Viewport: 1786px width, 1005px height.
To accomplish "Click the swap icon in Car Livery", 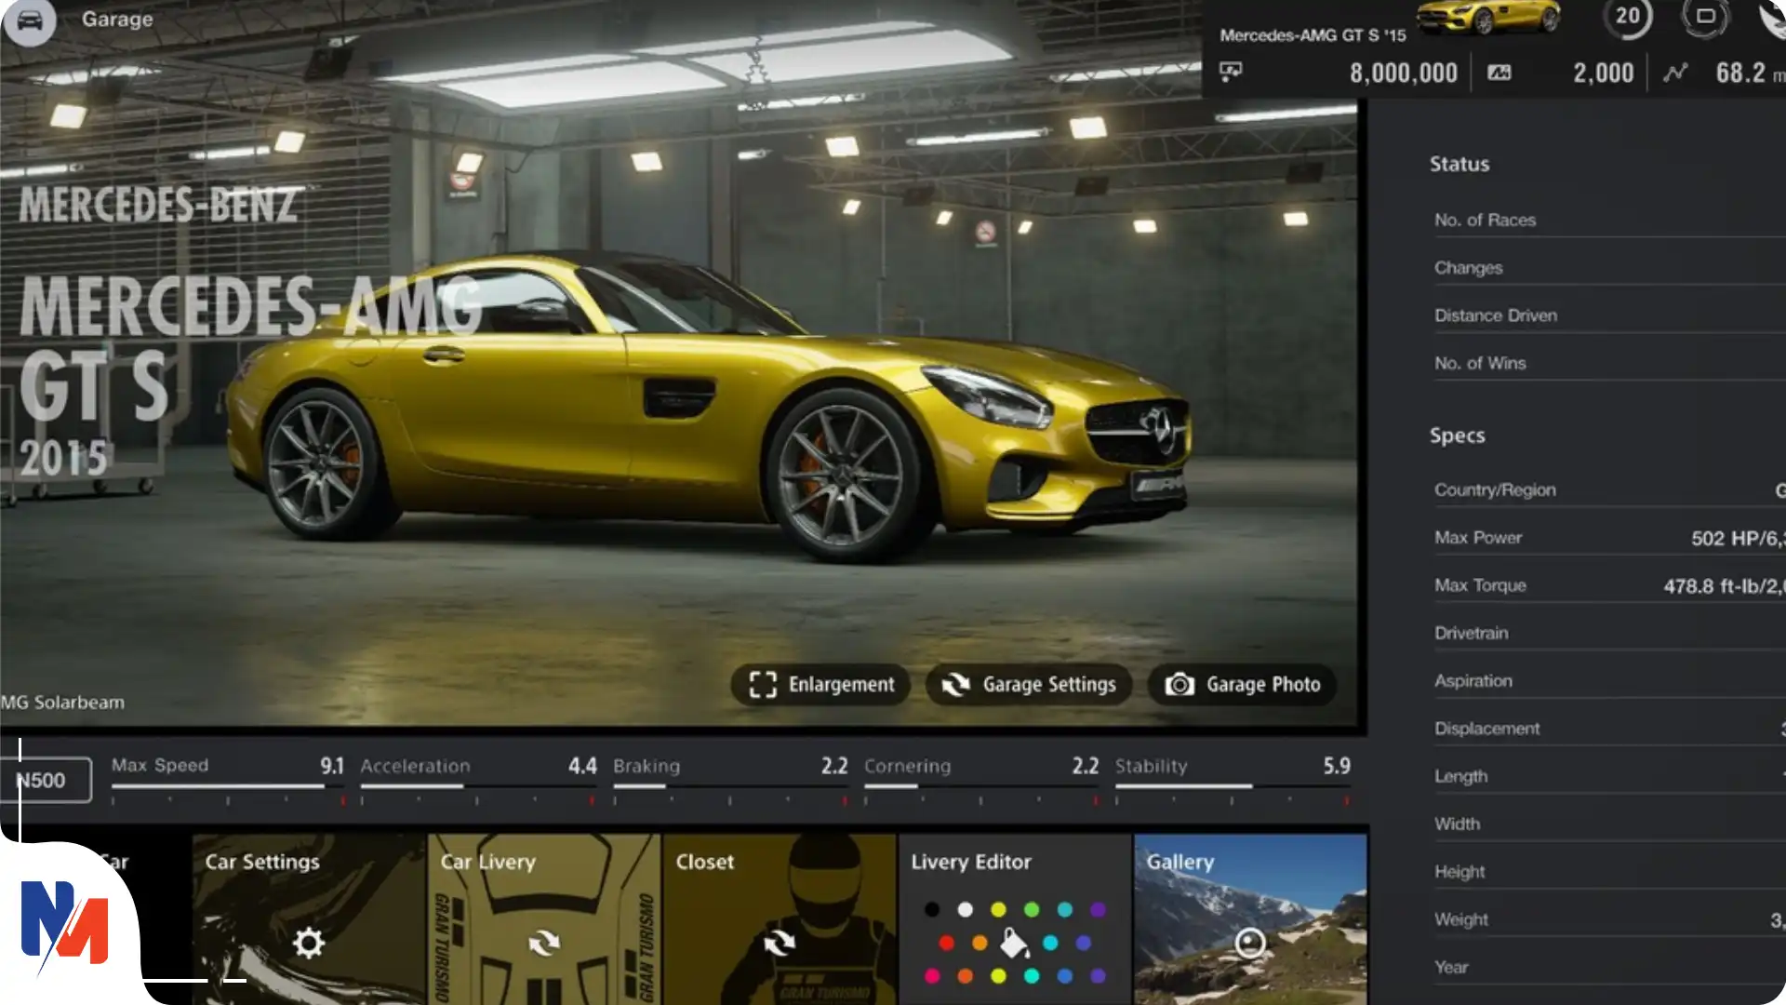I will [x=544, y=944].
